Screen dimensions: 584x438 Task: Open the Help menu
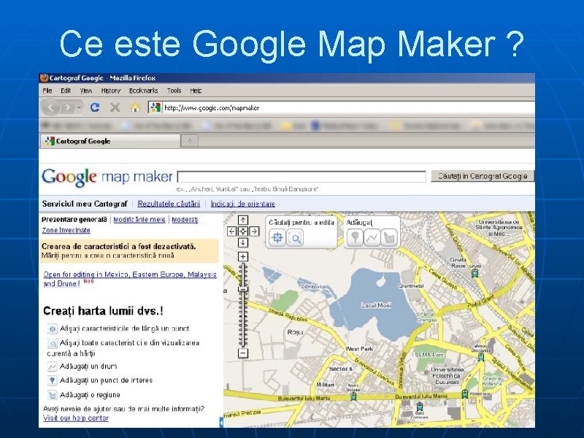point(196,91)
